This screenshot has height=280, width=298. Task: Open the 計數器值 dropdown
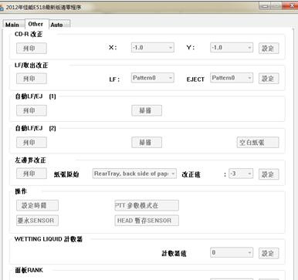click(x=232, y=252)
